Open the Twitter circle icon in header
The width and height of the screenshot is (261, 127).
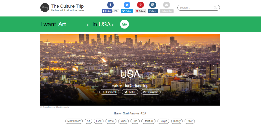[127, 5]
